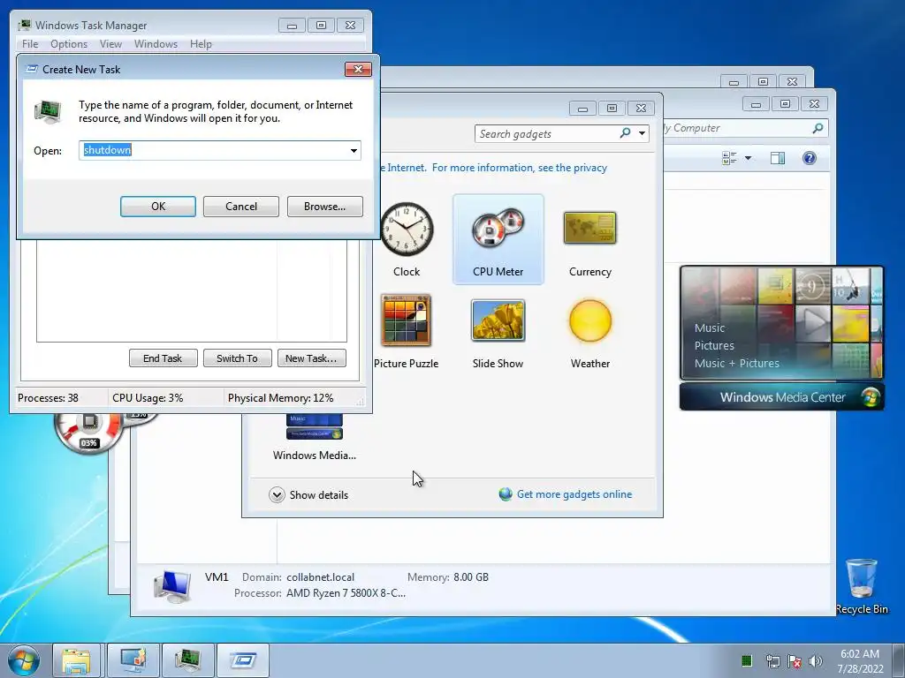Screen dimensions: 905x678
Task: Open the Recycle Bin on the desktop
Action: [861, 586]
